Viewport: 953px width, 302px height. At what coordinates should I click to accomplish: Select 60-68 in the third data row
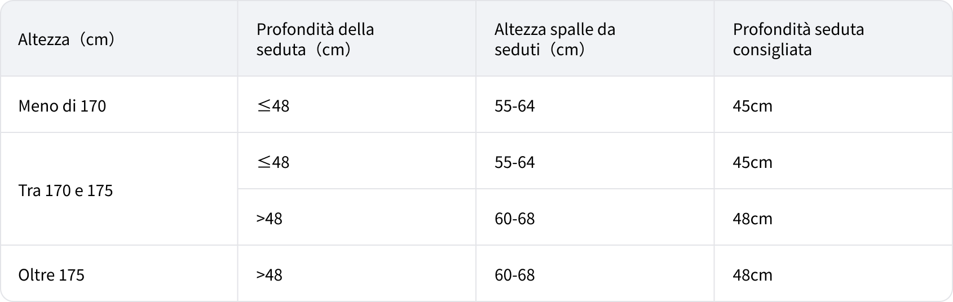(x=514, y=219)
